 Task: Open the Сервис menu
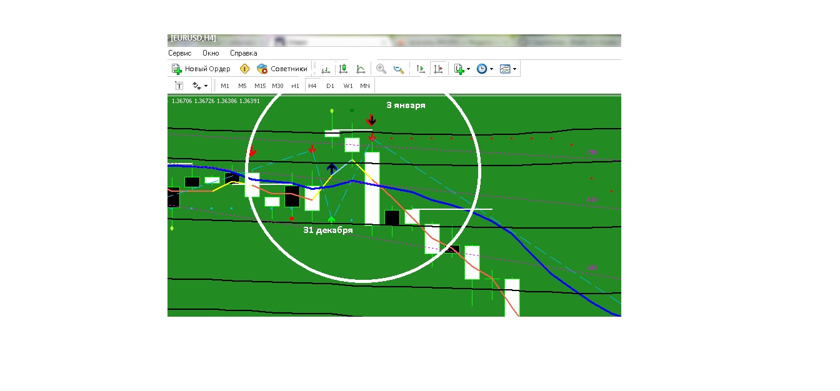point(180,53)
